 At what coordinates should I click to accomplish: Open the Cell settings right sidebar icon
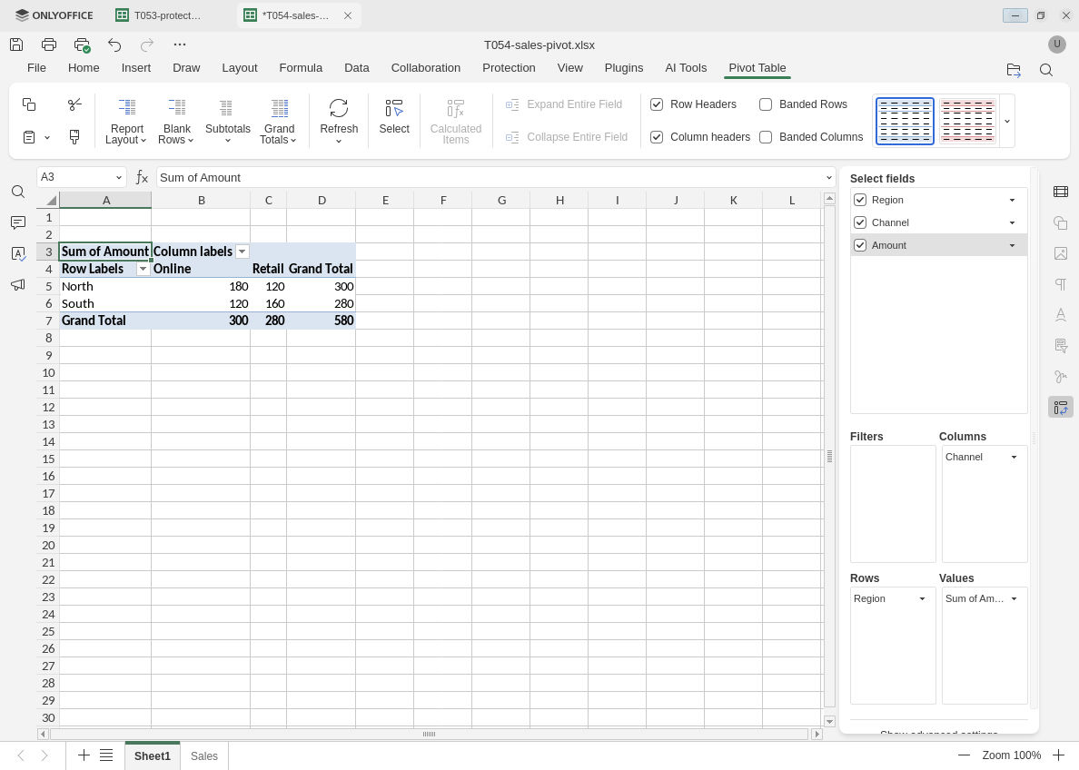click(x=1061, y=192)
